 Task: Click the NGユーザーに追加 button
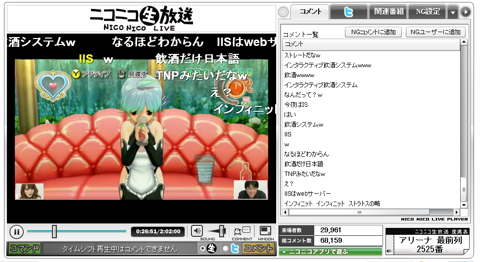pos(435,32)
